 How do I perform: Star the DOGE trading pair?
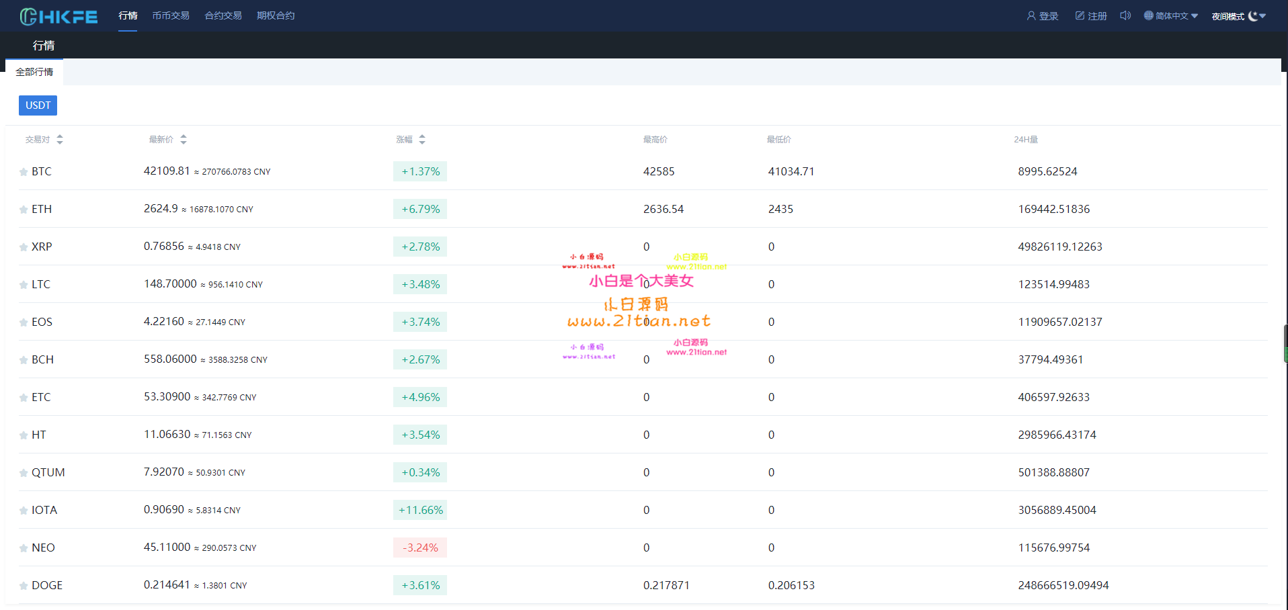click(x=24, y=586)
